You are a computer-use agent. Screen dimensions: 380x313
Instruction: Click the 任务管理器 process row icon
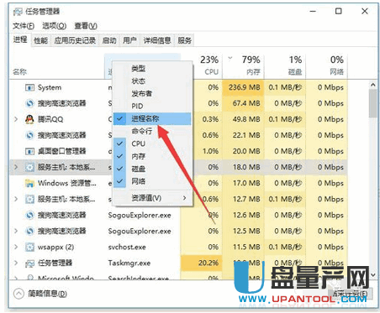click(x=29, y=263)
